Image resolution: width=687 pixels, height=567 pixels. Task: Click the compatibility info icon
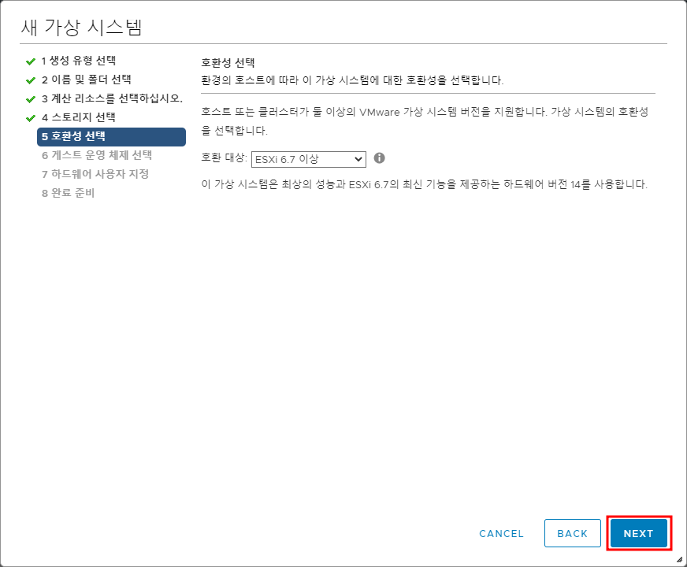(380, 158)
